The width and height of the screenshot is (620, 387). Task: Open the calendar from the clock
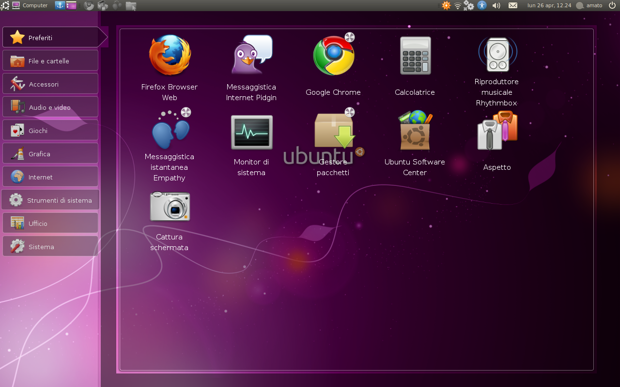[x=549, y=5]
